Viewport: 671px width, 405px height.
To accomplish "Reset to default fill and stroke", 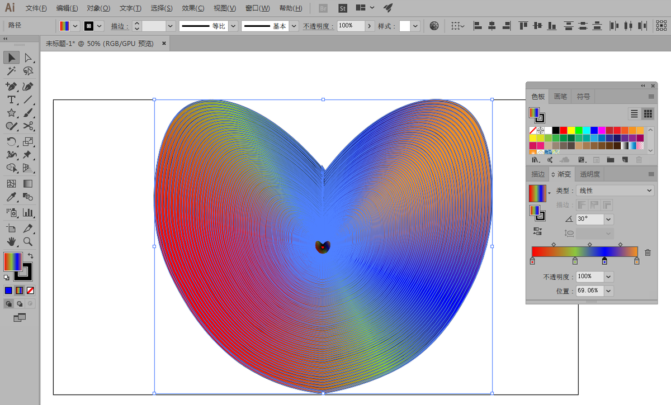I will (7, 277).
